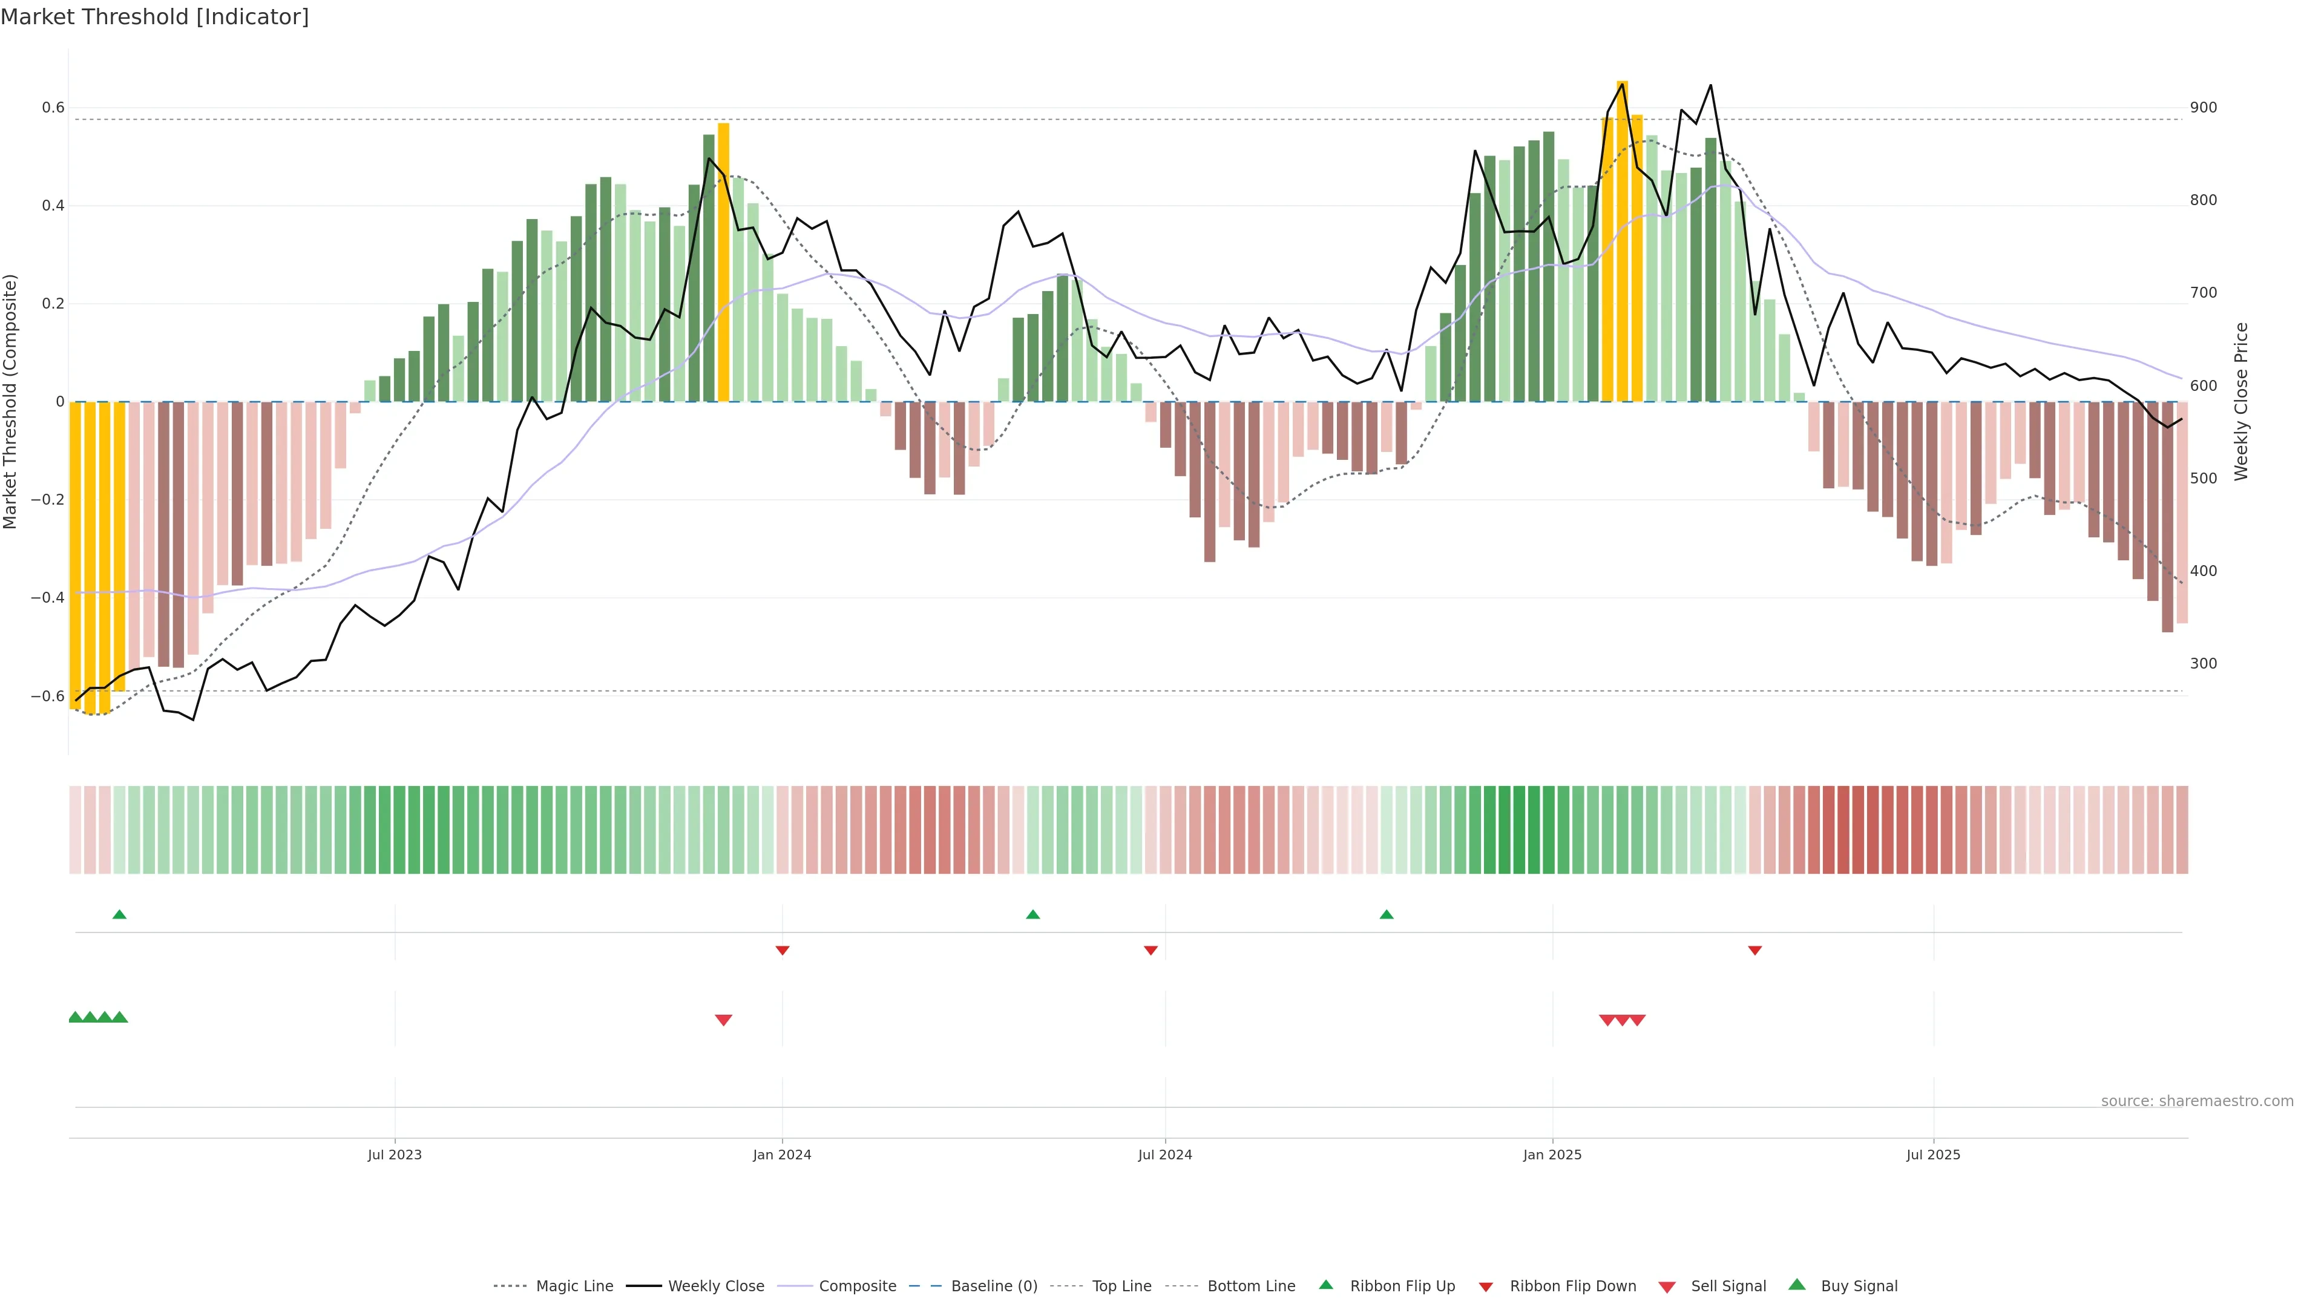Click the Ribbon Flip Up legend triangle
Image resolution: width=2324 pixels, height=1307 pixels.
(x=1325, y=1285)
